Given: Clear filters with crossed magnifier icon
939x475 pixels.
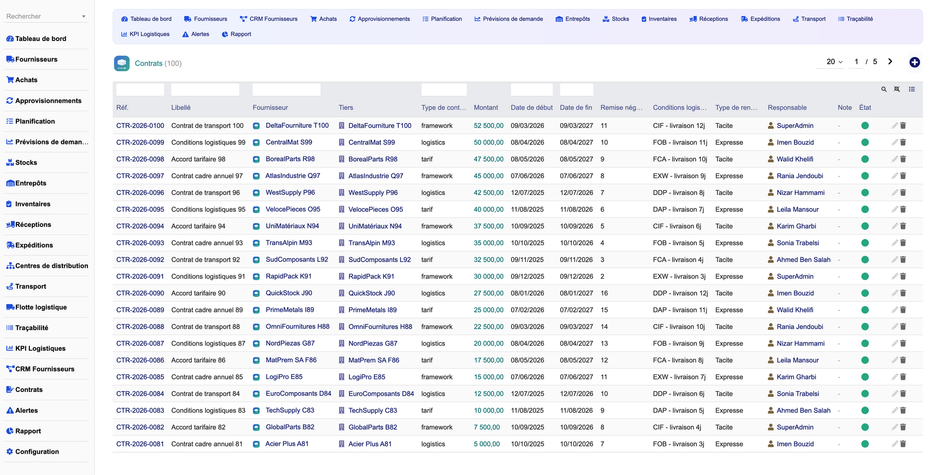Looking at the screenshot, I should 897,89.
